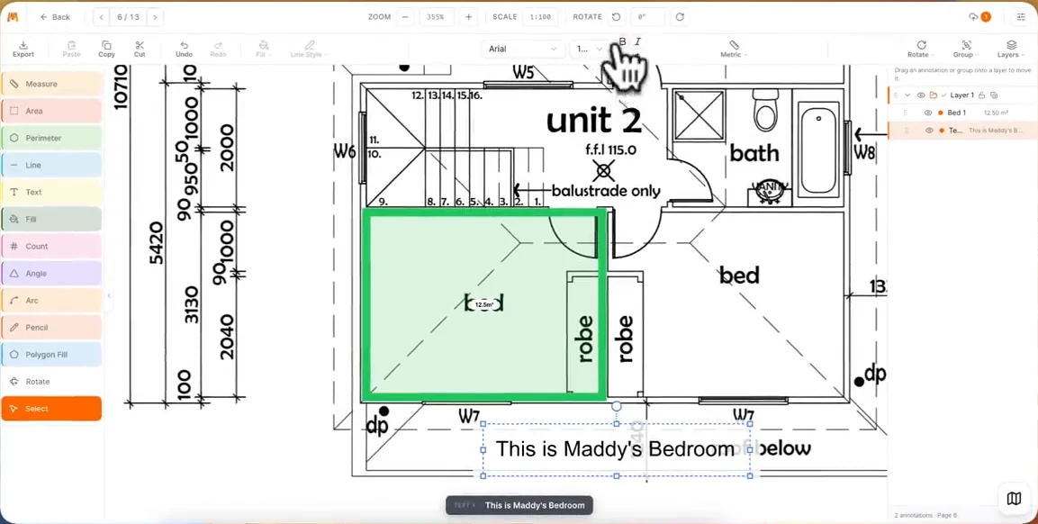Select the Count tool
The width and height of the screenshot is (1038, 524).
coord(51,247)
